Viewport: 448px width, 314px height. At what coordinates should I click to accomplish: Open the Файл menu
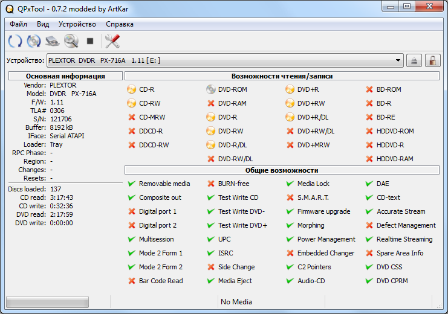click(18, 24)
